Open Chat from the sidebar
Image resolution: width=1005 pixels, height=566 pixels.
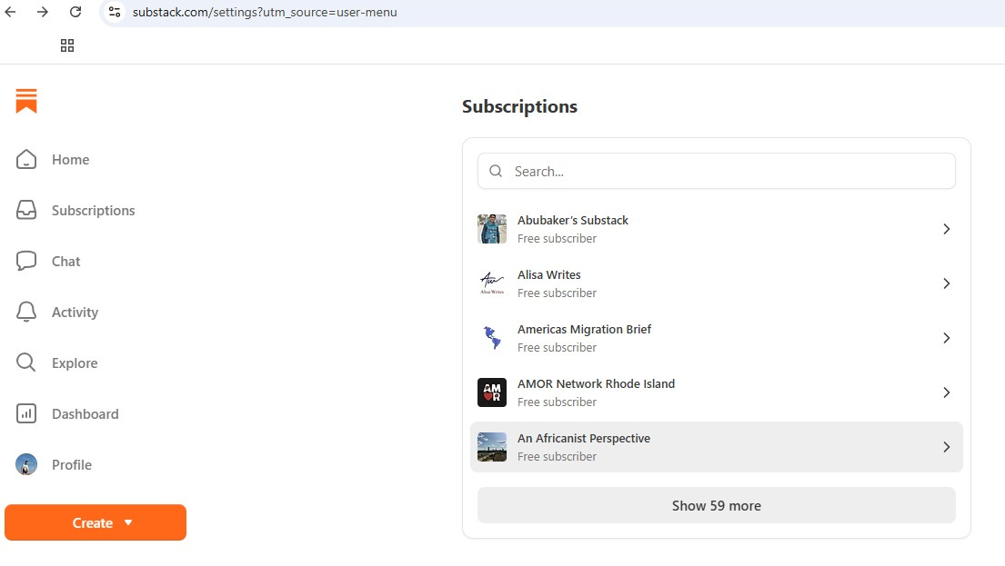click(x=66, y=262)
